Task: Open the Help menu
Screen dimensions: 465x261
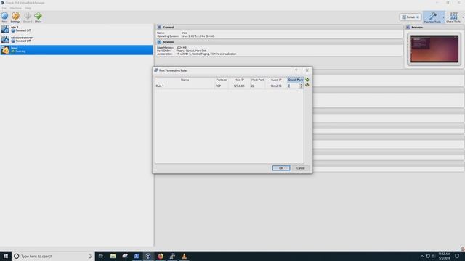Action: coord(28,8)
